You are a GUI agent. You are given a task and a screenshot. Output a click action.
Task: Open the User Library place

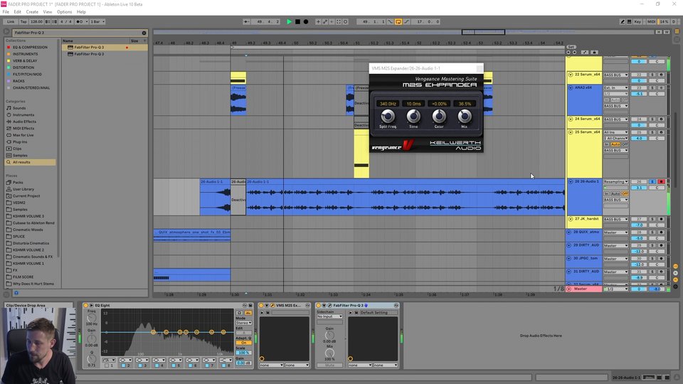point(23,189)
